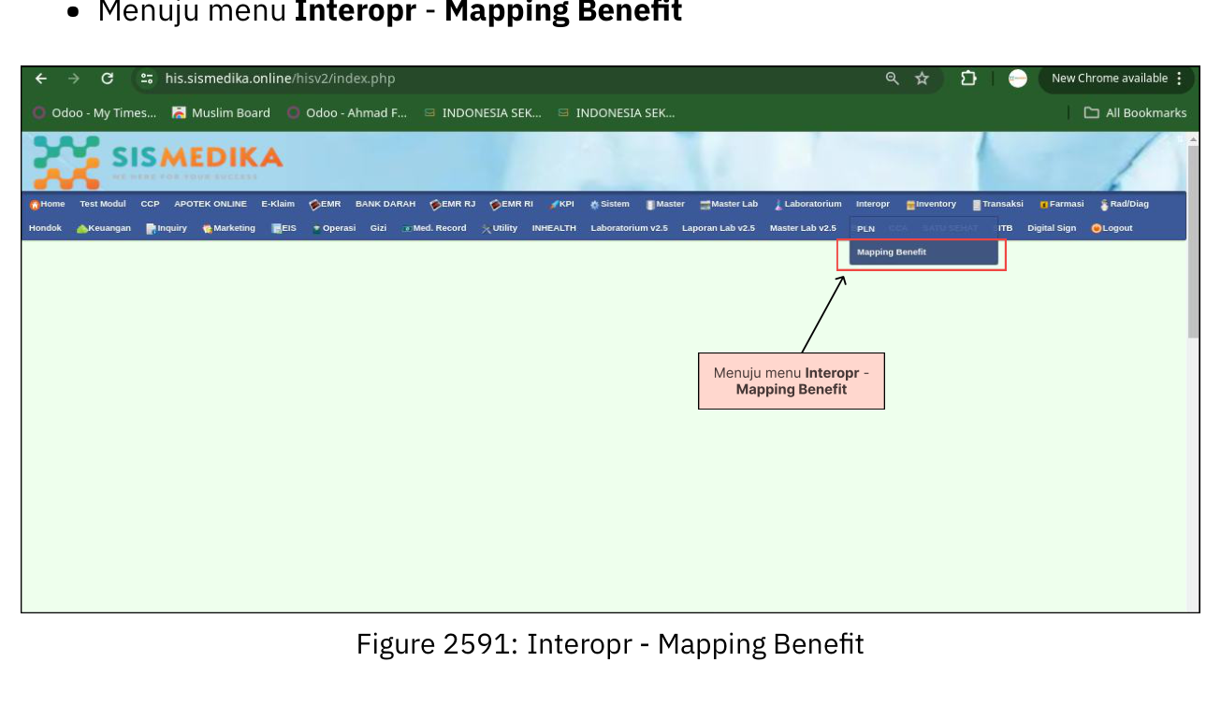Open the ITB menu

tap(1004, 228)
